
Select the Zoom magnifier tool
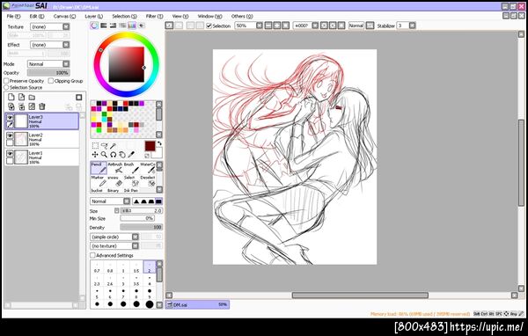[104, 155]
